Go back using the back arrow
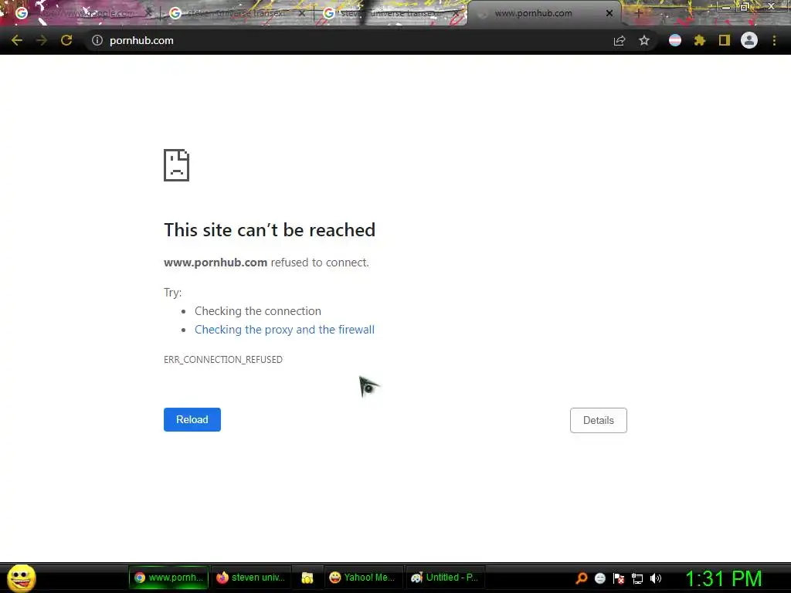Screen dimensions: 791x593 click(x=17, y=40)
